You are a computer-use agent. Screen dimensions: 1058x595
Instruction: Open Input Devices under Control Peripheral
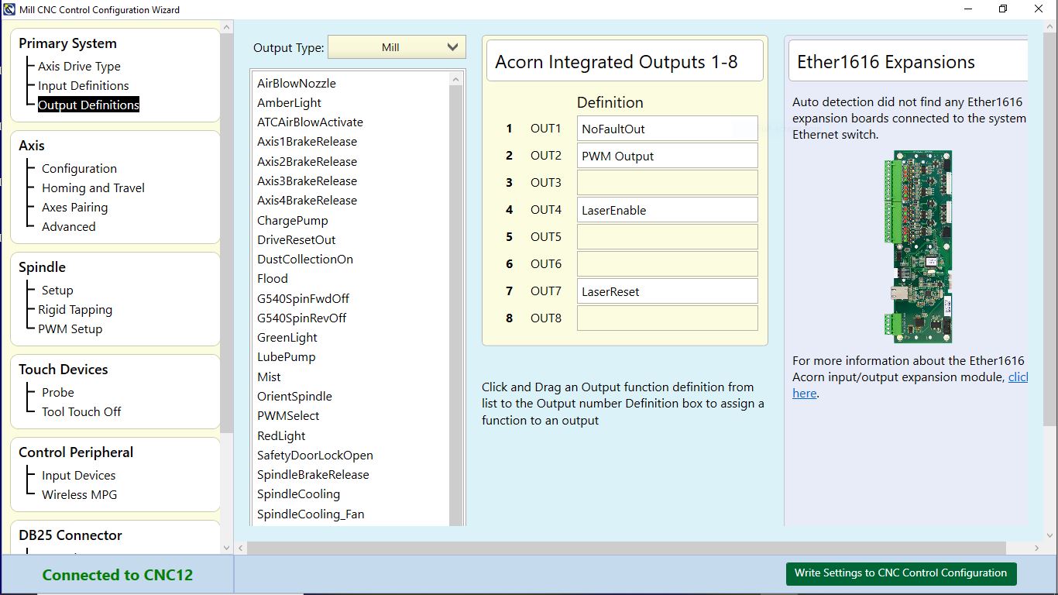(x=78, y=475)
